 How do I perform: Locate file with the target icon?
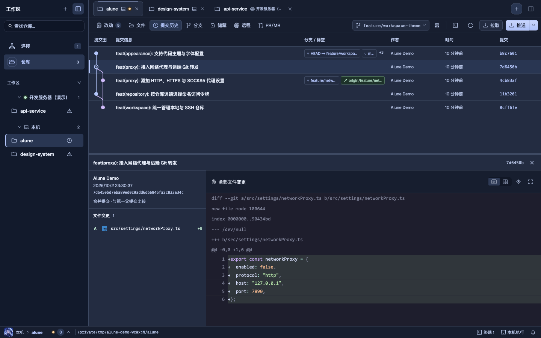point(518,182)
